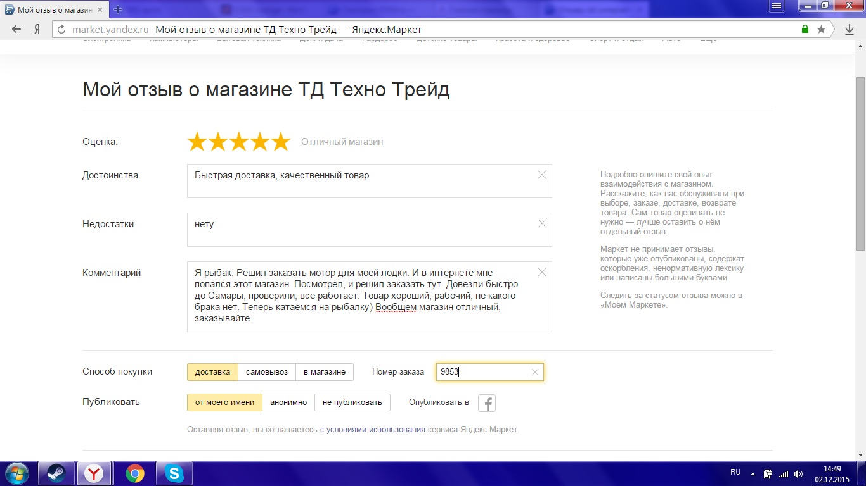
Task: Open the taskbar clock showing 14:49
Action: (x=832, y=473)
